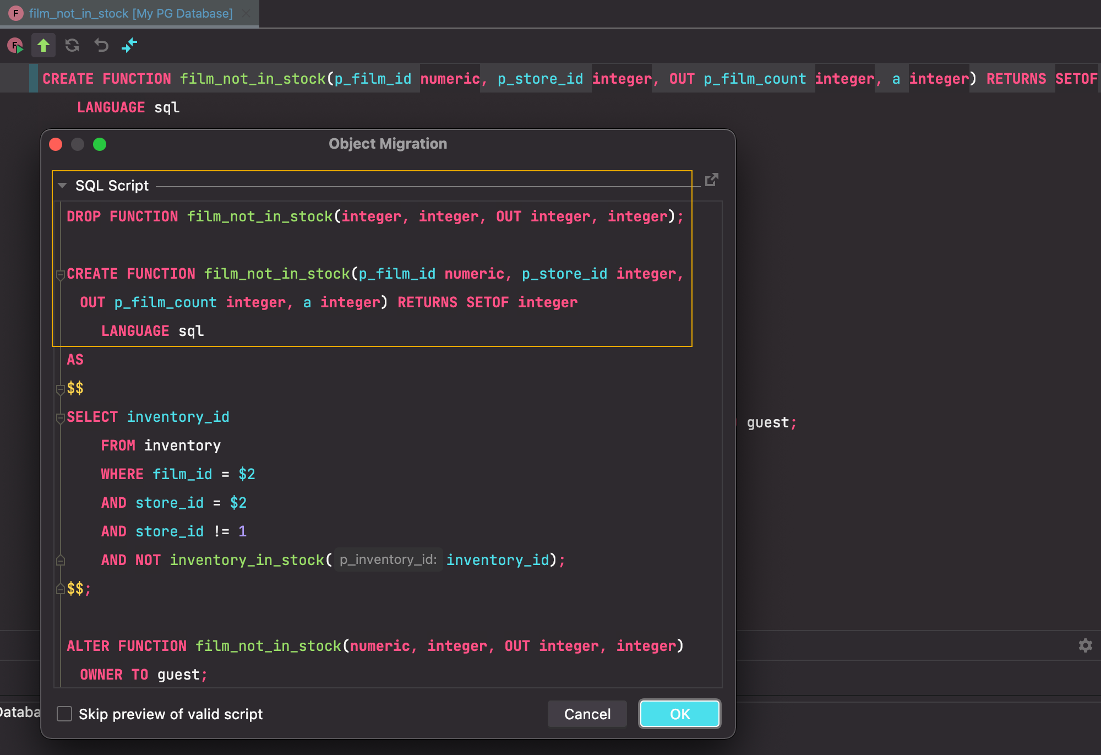Click the cyan compare arrows icon

point(129,45)
